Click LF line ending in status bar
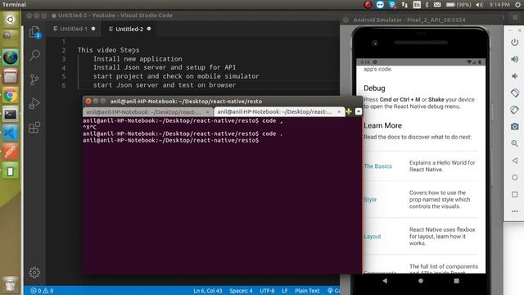 [x=284, y=291]
